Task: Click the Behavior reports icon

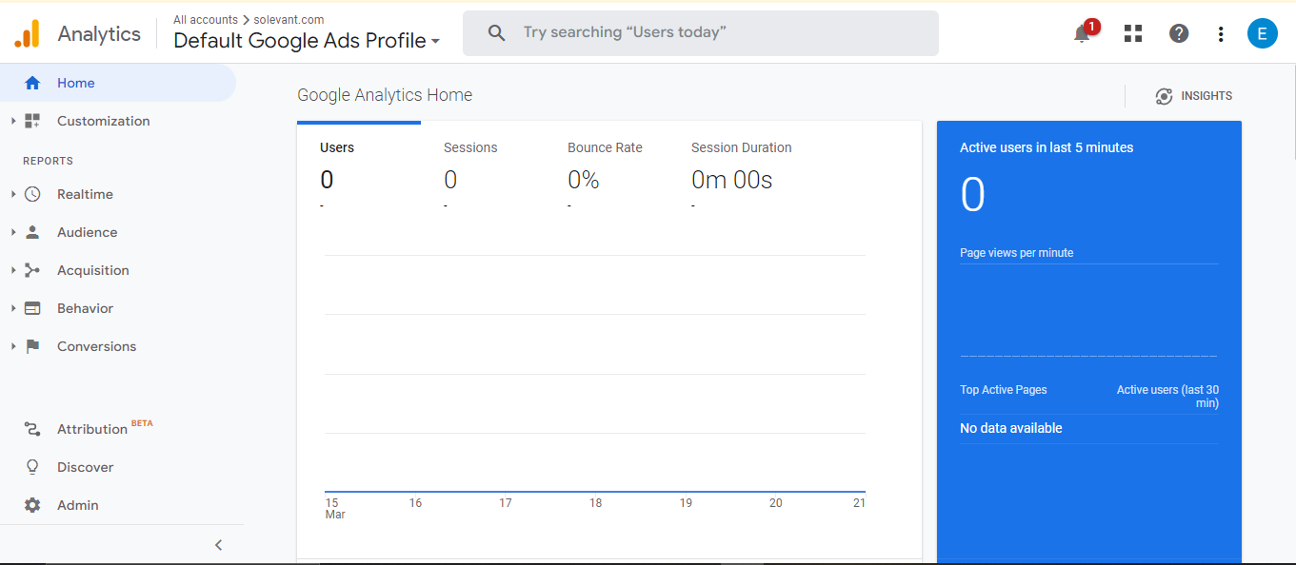Action: pyautogui.click(x=33, y=308)
